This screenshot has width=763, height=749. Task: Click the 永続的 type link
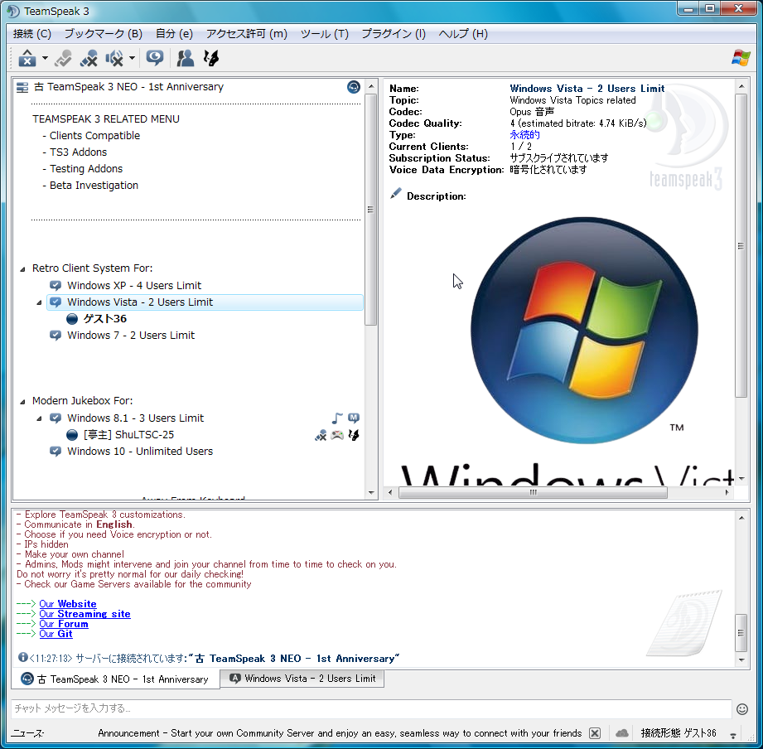pyautogui.click(x=524, y=135)
